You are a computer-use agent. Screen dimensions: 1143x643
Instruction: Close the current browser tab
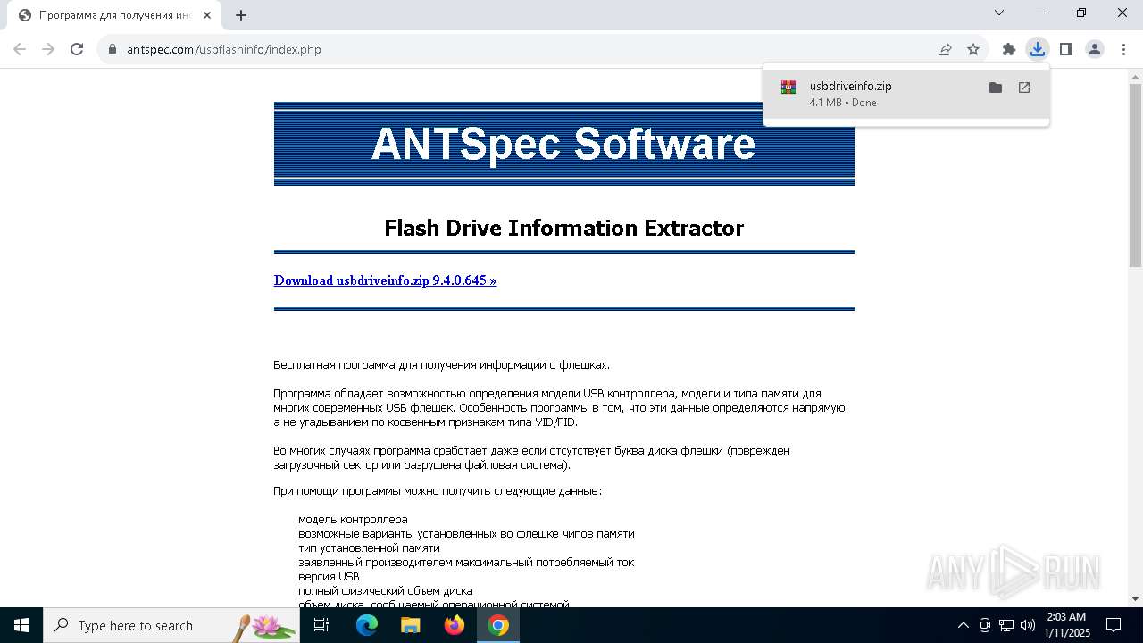[x=207, y=15]
